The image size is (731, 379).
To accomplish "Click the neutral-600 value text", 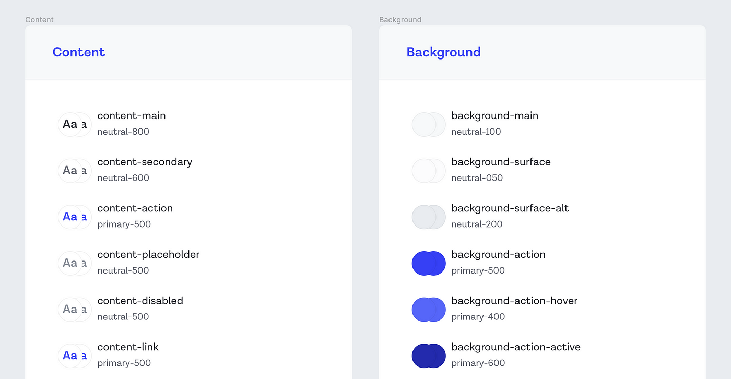I will (x=123, y=178).
